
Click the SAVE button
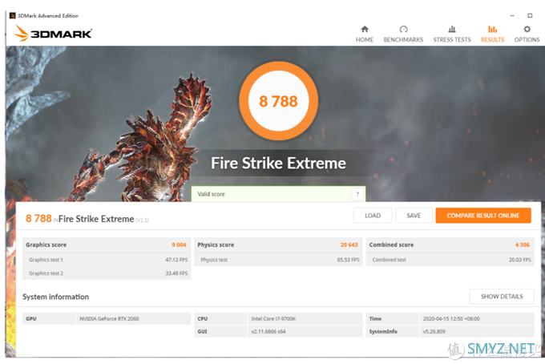click(x=414, y=216)
